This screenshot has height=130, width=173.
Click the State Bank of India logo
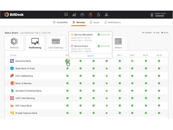[12, 68]
